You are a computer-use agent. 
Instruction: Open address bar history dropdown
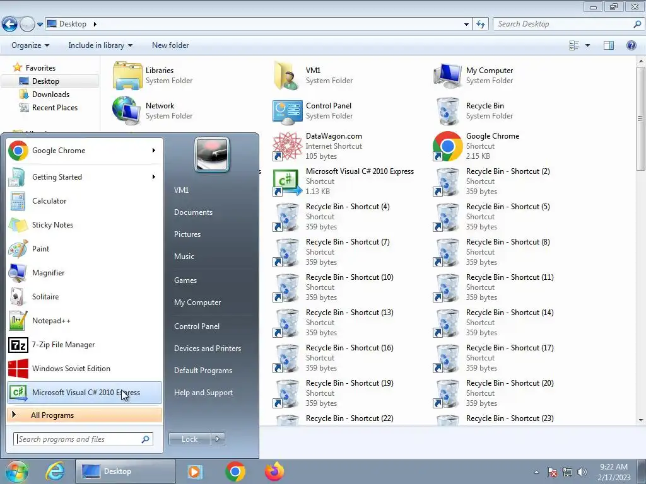[x=466, y=25]
